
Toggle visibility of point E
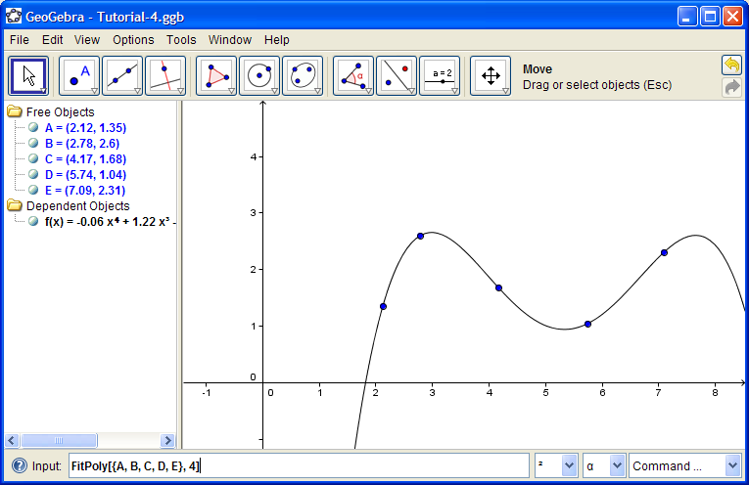(33, 191)
